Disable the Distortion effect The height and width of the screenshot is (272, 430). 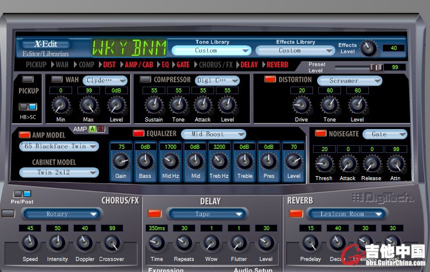point(270,79)
